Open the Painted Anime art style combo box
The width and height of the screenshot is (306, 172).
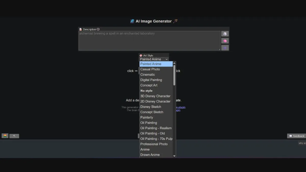pyautogui.click(x=154, y=59)
